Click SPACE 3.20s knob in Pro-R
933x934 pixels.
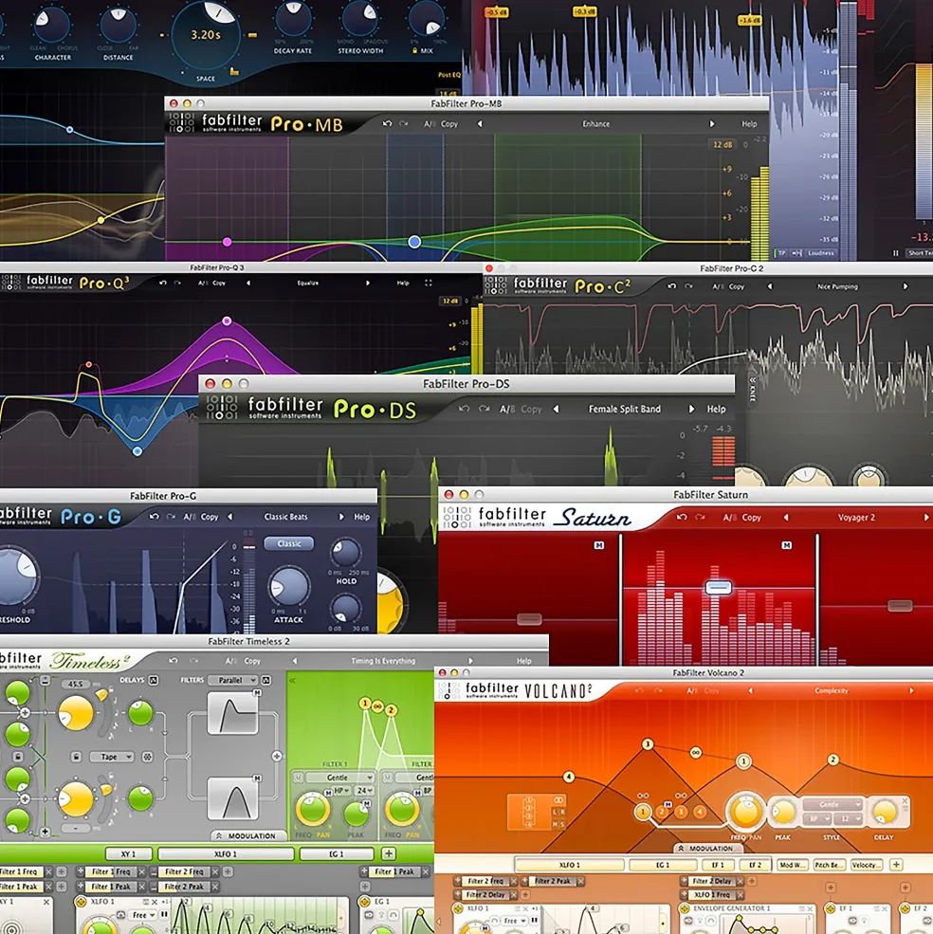tap(206, 34)
